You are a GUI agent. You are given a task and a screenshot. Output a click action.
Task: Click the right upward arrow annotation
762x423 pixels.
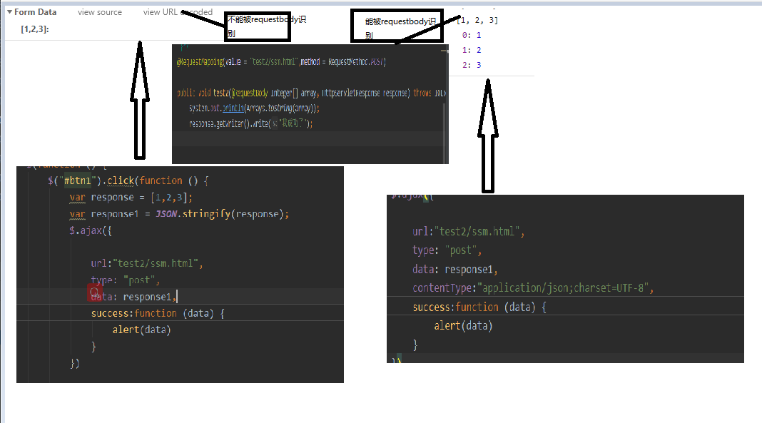coord(488,136)
